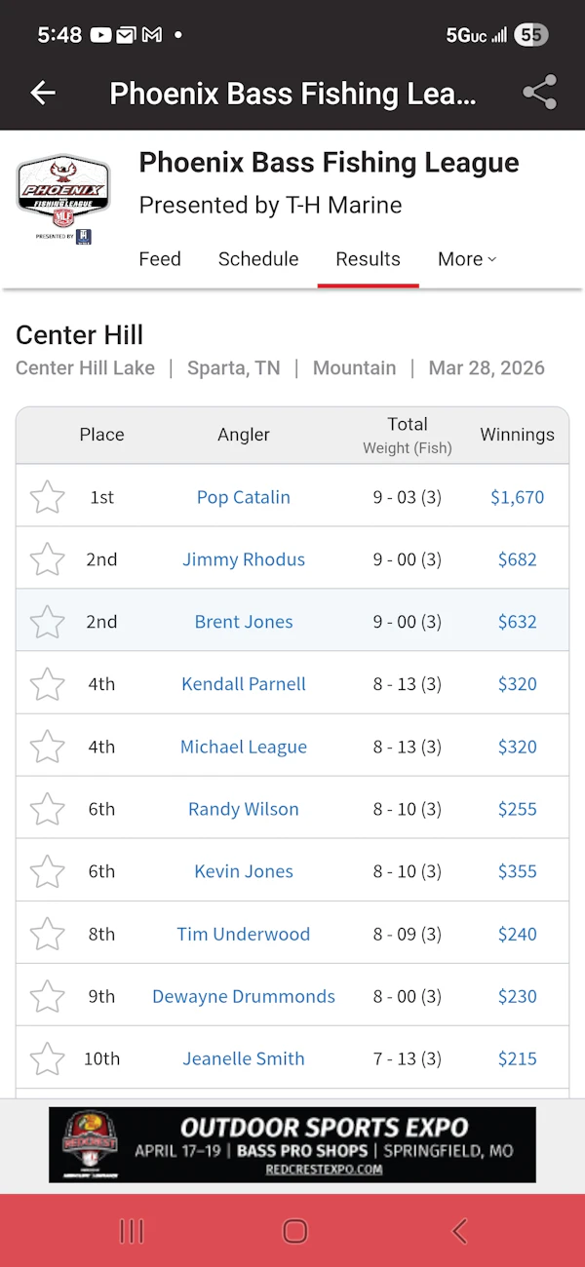
Task: Tap the Outdoor Sports Expo ad banner
Action: tap(292, 1144)
